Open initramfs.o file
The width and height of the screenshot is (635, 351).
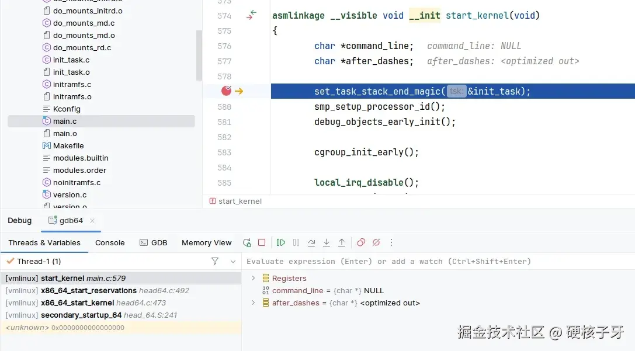pyautogui.click(x=72, y=96)
